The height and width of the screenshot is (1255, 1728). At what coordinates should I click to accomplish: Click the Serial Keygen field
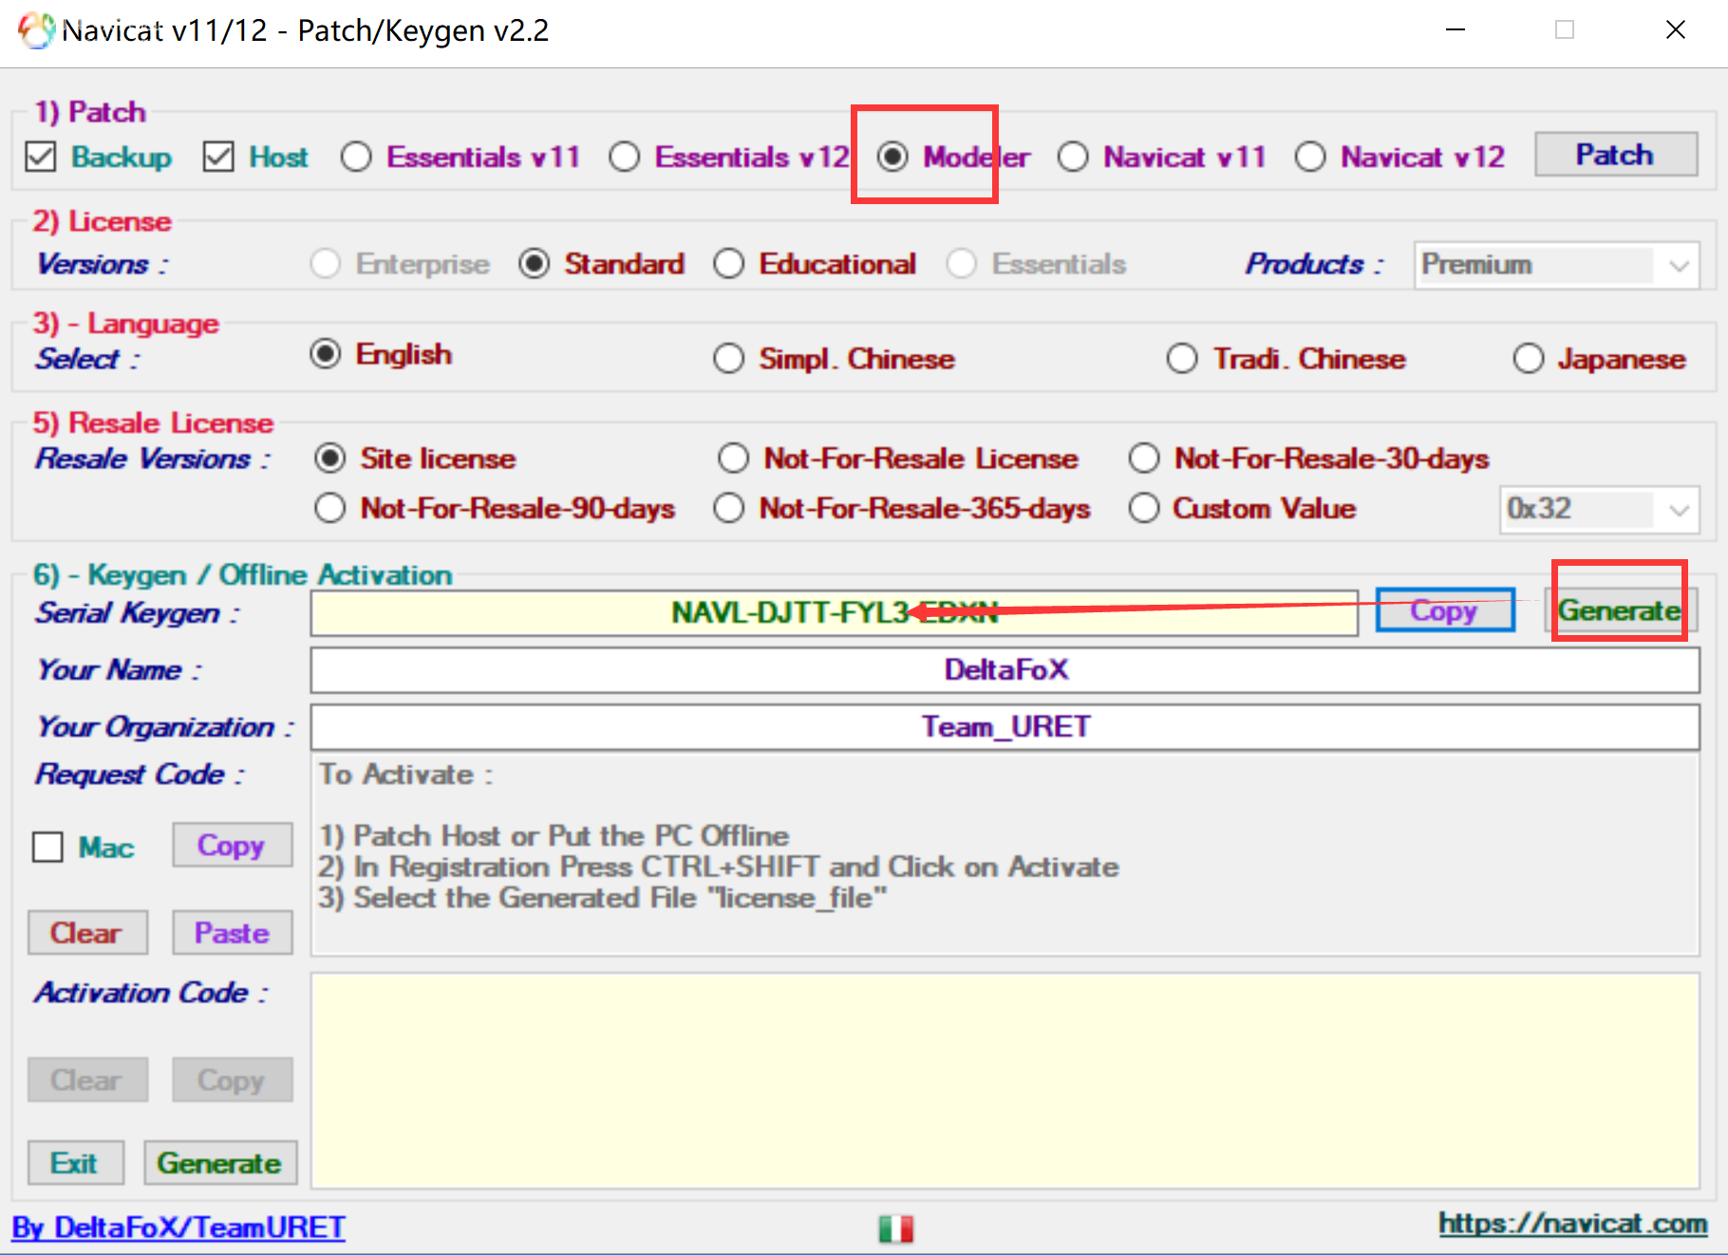[835, 613]
